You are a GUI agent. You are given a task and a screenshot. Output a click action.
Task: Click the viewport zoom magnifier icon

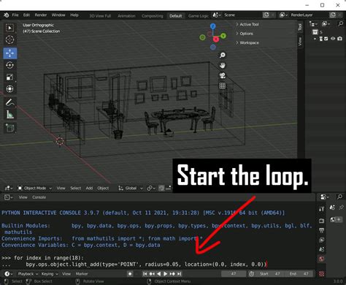click(x=223, y=56)
